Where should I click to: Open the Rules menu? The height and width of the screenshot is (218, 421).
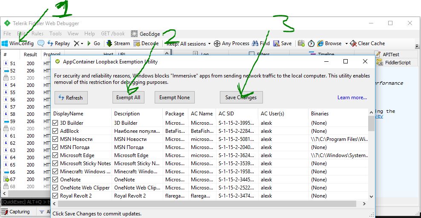[x=37, y=34]
